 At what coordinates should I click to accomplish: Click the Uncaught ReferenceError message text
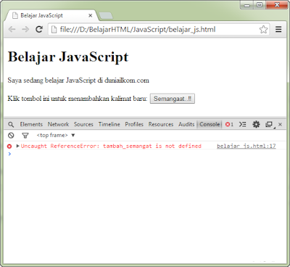(x=111, y=146)
